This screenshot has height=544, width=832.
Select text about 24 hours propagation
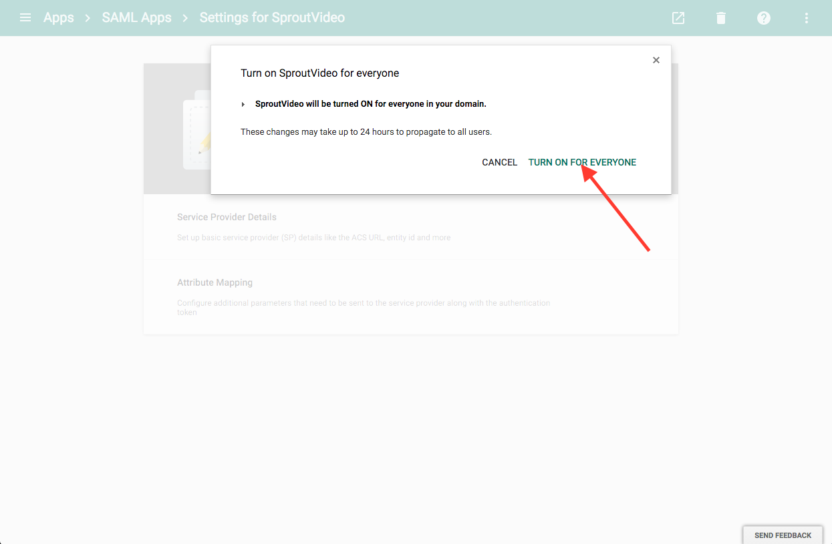tap(366, 132)
